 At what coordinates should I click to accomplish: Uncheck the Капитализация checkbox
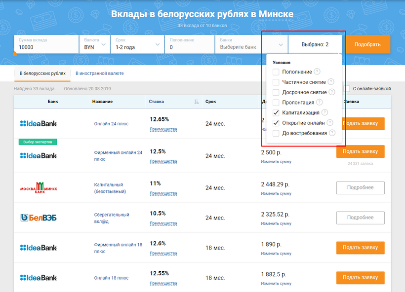(x=276, y=113)
